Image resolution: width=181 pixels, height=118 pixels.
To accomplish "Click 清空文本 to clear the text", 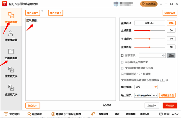I will coord(33,106).
